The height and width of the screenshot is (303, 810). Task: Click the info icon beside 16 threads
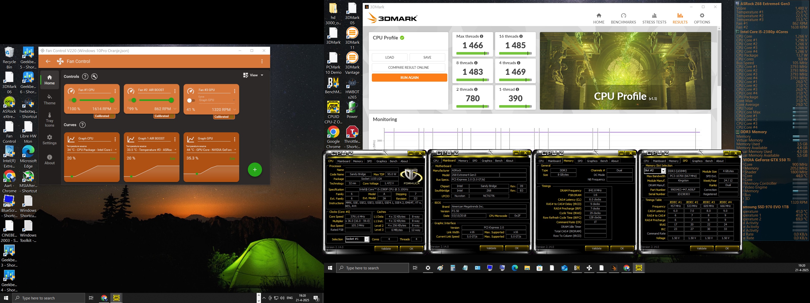point(521,36)
